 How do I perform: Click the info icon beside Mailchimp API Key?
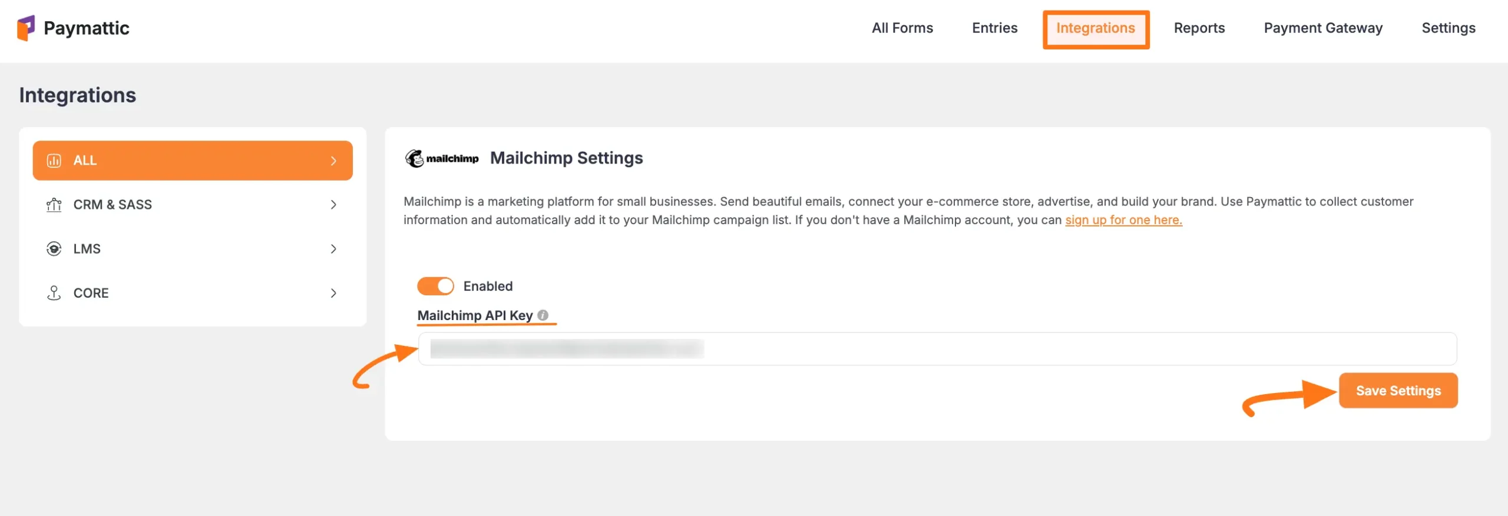click(x=543, y=315)
